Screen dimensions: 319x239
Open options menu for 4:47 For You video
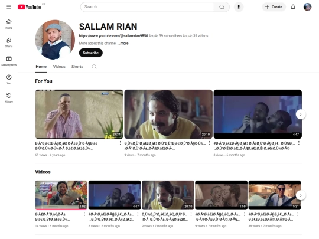[x=299, y=143]
